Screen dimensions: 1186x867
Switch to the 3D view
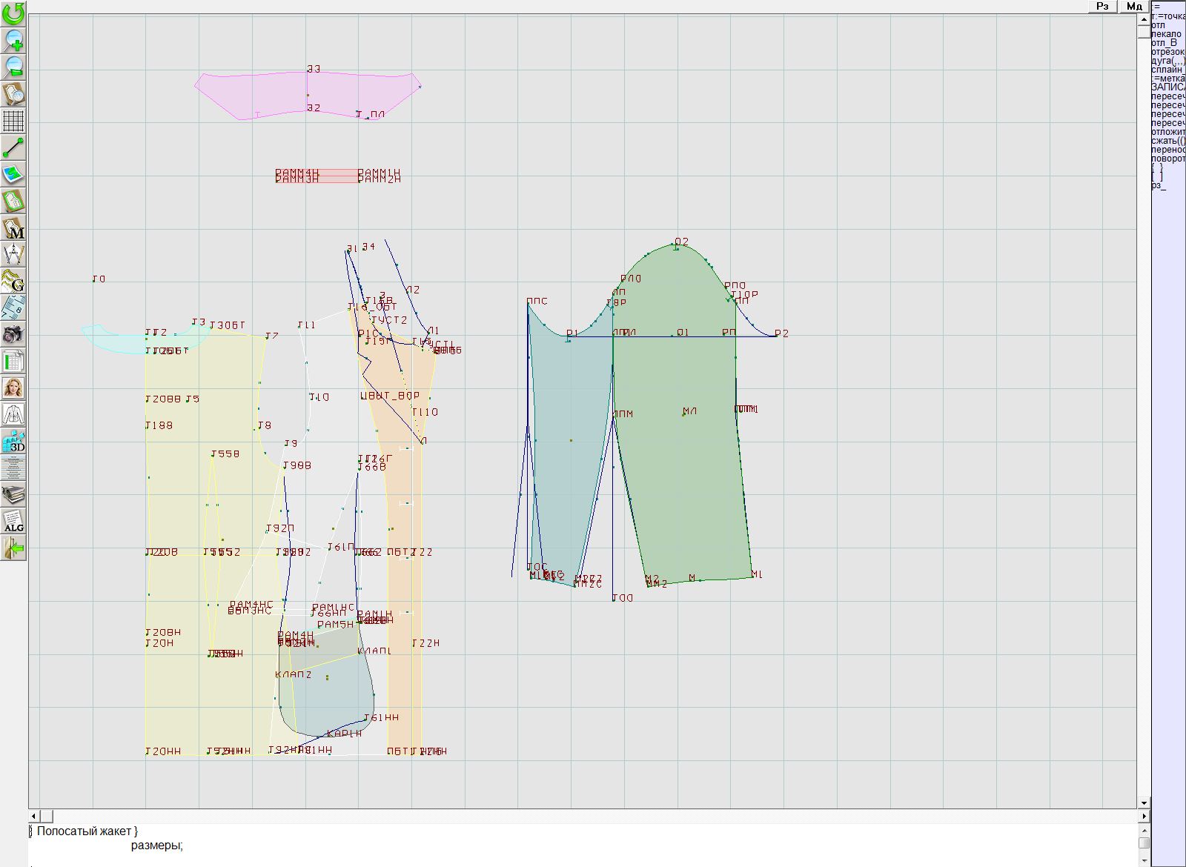[x=13, y=442]
